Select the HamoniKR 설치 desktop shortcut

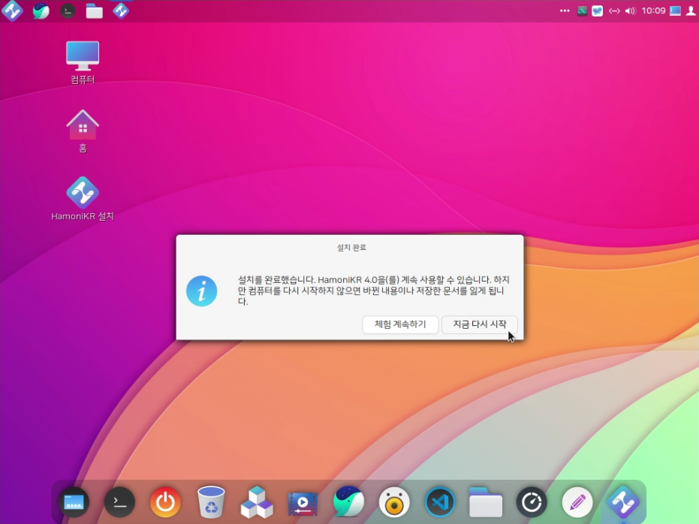click(83, 194)
